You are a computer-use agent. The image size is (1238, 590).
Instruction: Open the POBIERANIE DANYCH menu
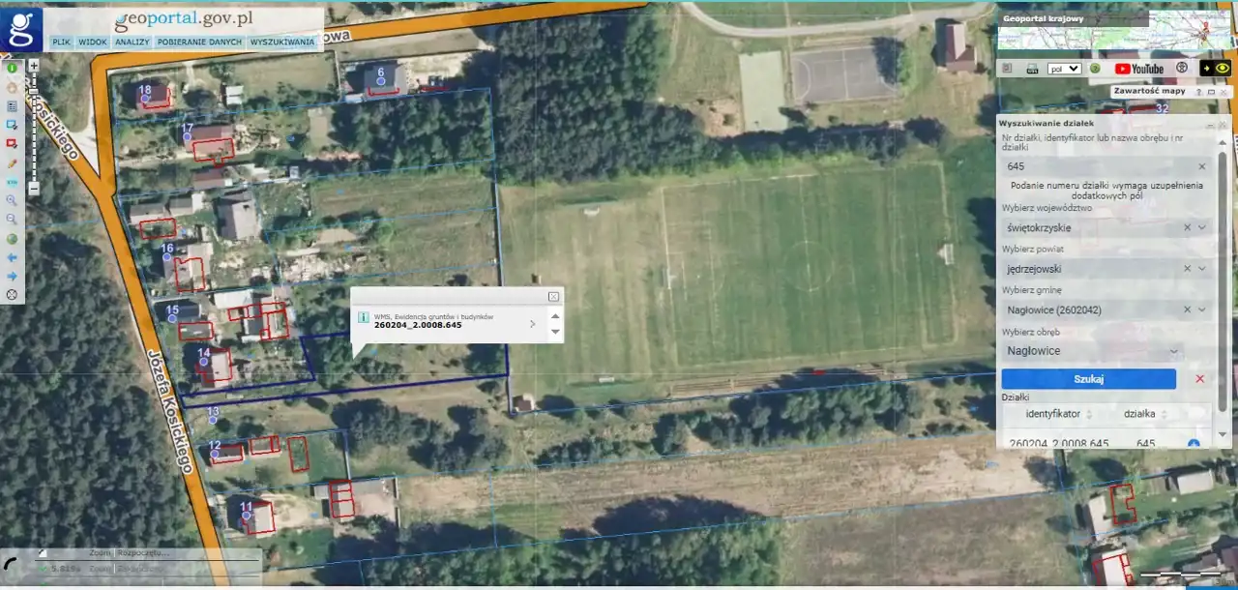click(199, 43)
